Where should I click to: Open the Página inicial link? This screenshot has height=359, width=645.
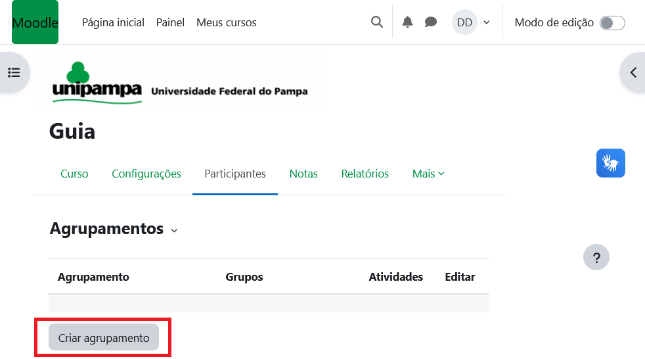pos(113,22)
